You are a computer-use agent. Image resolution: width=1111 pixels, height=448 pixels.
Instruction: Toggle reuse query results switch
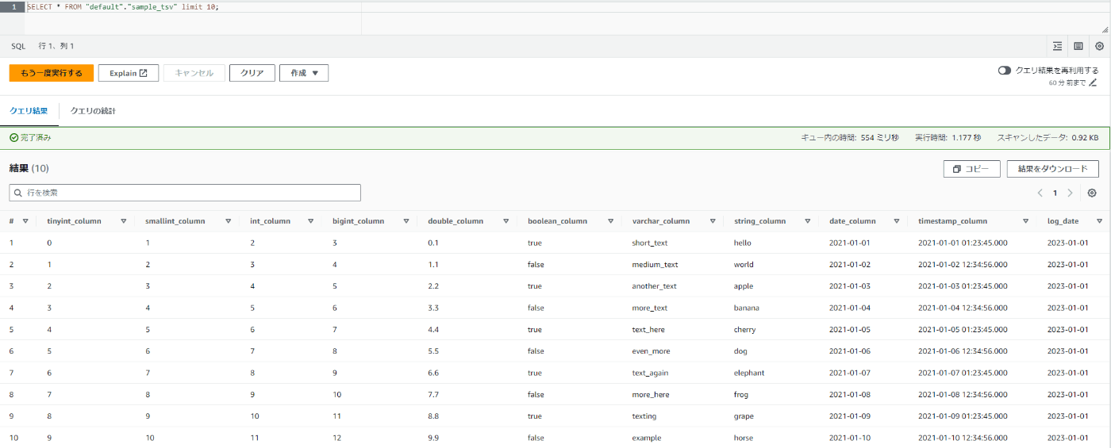coord(1005,71)
